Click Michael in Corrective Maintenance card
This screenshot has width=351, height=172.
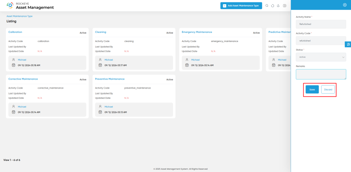point(22,107)
